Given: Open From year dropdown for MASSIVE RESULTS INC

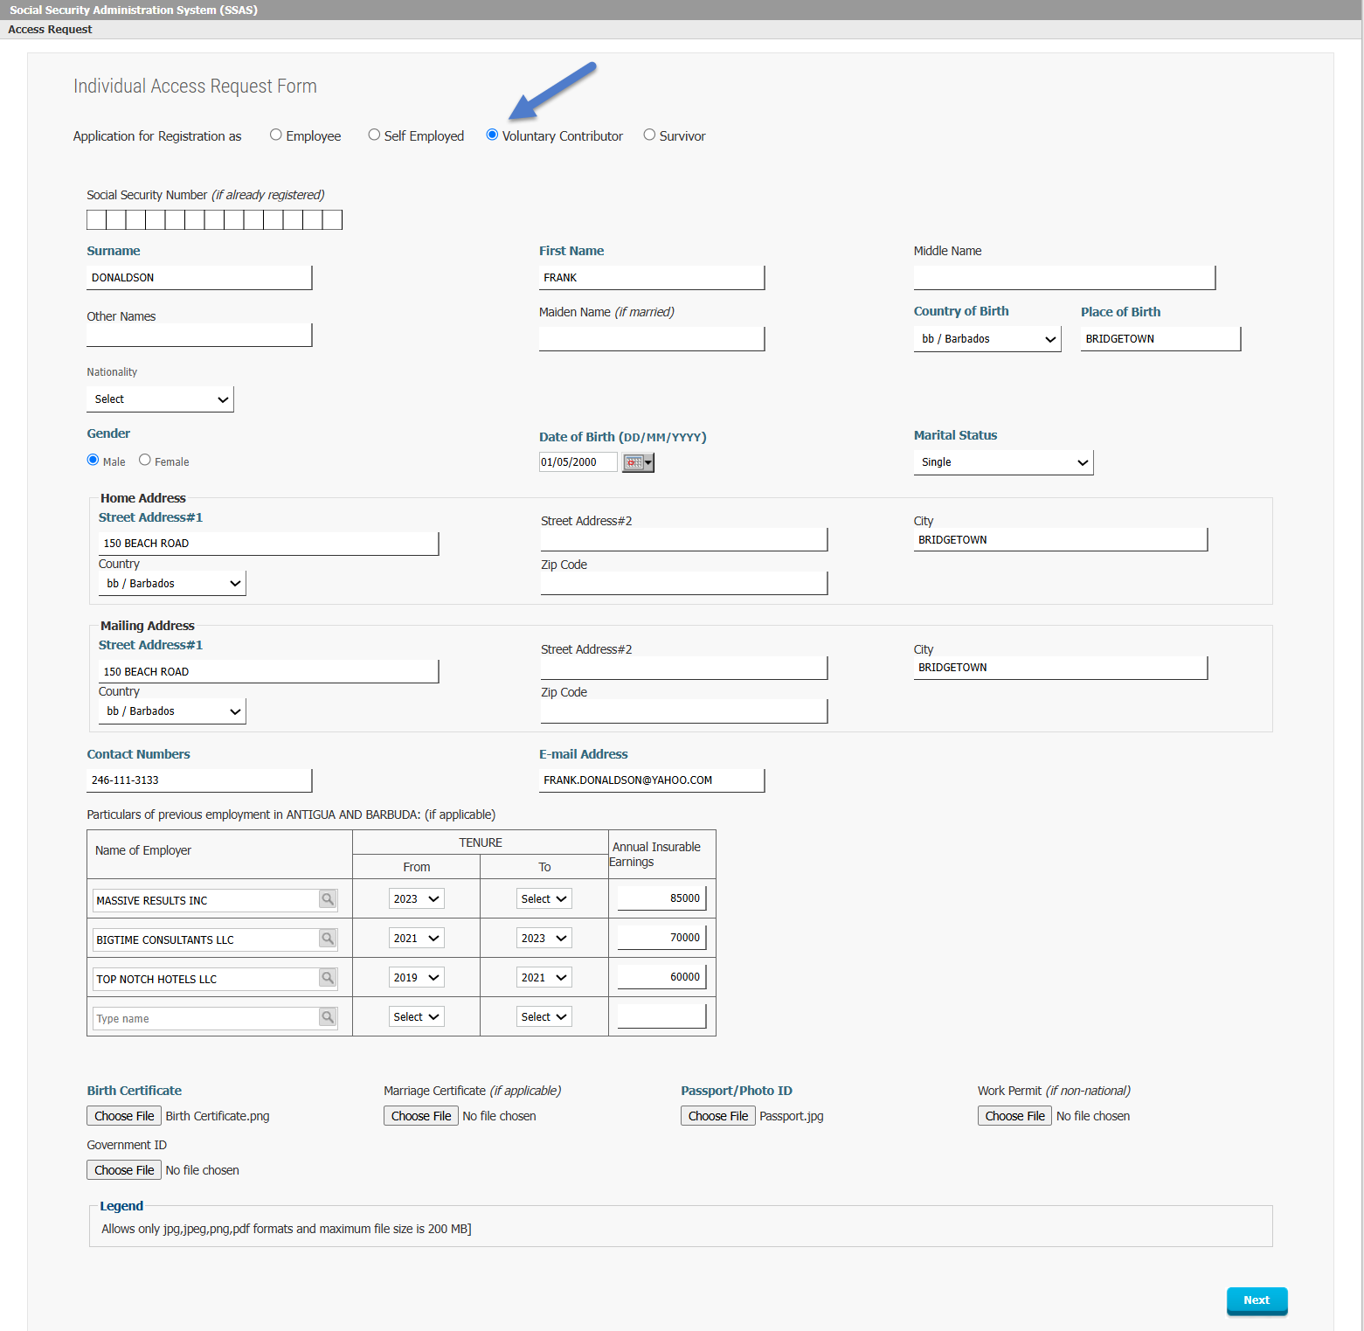Looking at the screenshot, I should 417,898.
